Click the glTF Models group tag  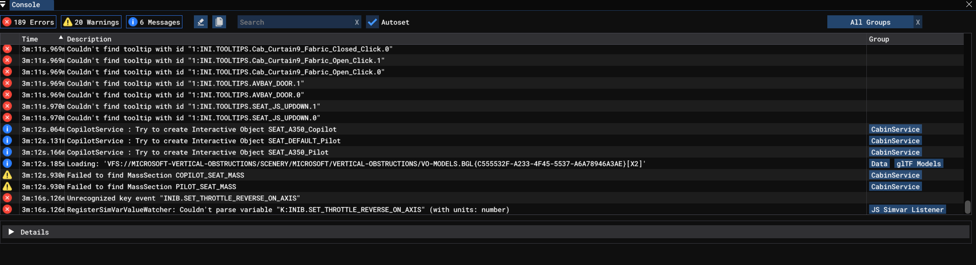tap(919, 164)
